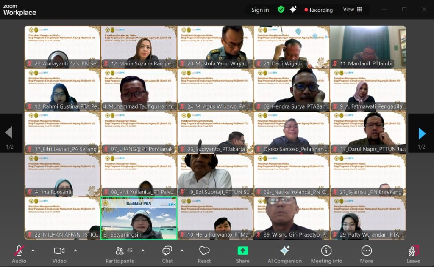Click the Recording indicator
The height and width of the screenshot is (267, 434).
(318, 10)
